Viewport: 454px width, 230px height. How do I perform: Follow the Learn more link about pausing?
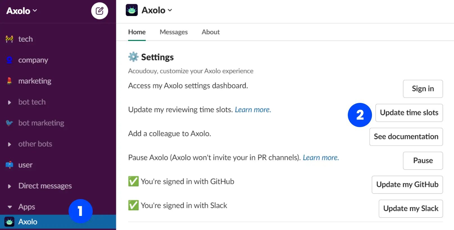[321, 157]
